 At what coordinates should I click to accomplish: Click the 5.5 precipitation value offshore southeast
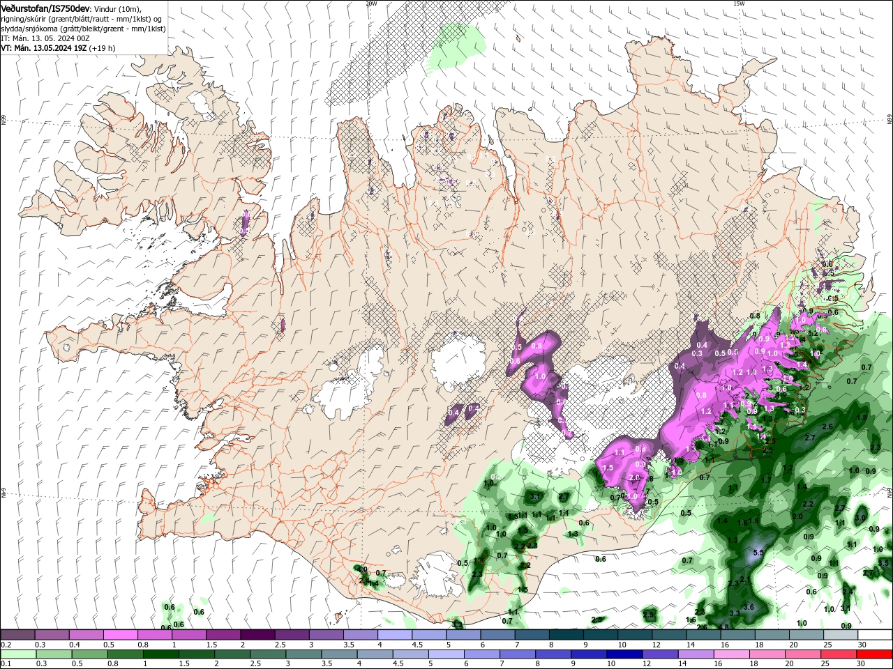(759, 553)
